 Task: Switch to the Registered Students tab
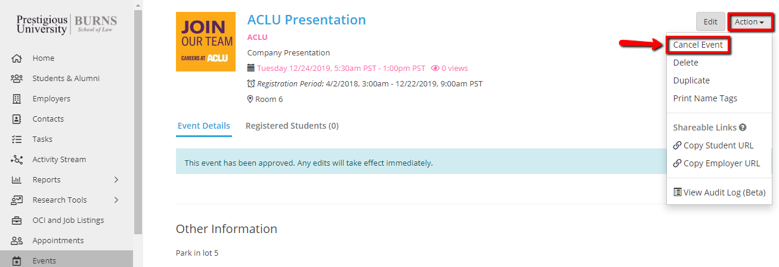(292, 126)
